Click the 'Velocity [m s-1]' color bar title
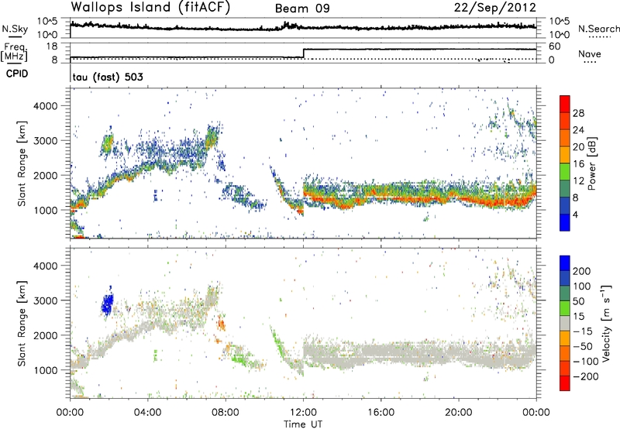Image resolution: width=620 pixels, height=429 pixels. (x=606, y=323)
